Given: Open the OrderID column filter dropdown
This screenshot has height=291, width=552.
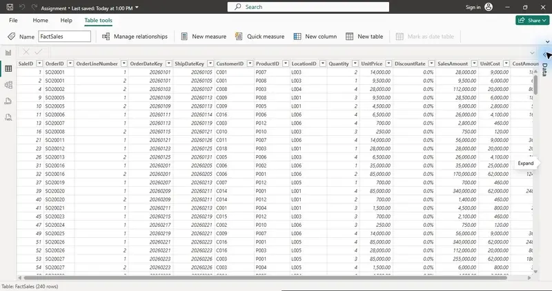Looking at the screenshot, I should (70, 63).
